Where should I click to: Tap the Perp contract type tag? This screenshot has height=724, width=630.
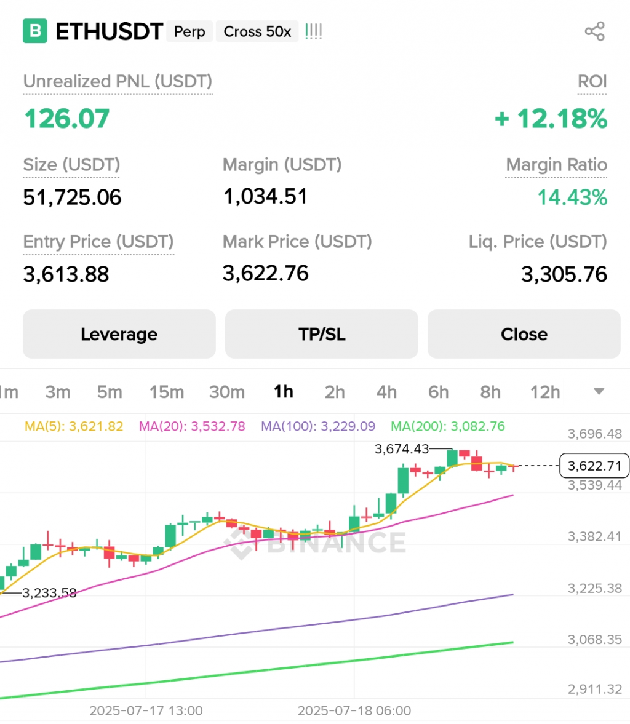[x=189, y=31]
